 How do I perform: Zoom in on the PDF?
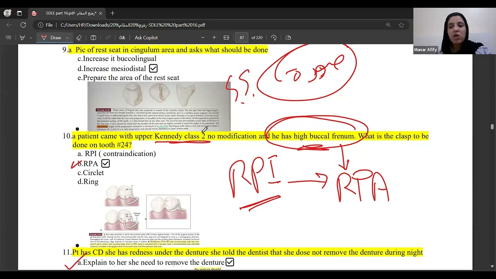tap(214, 38)
